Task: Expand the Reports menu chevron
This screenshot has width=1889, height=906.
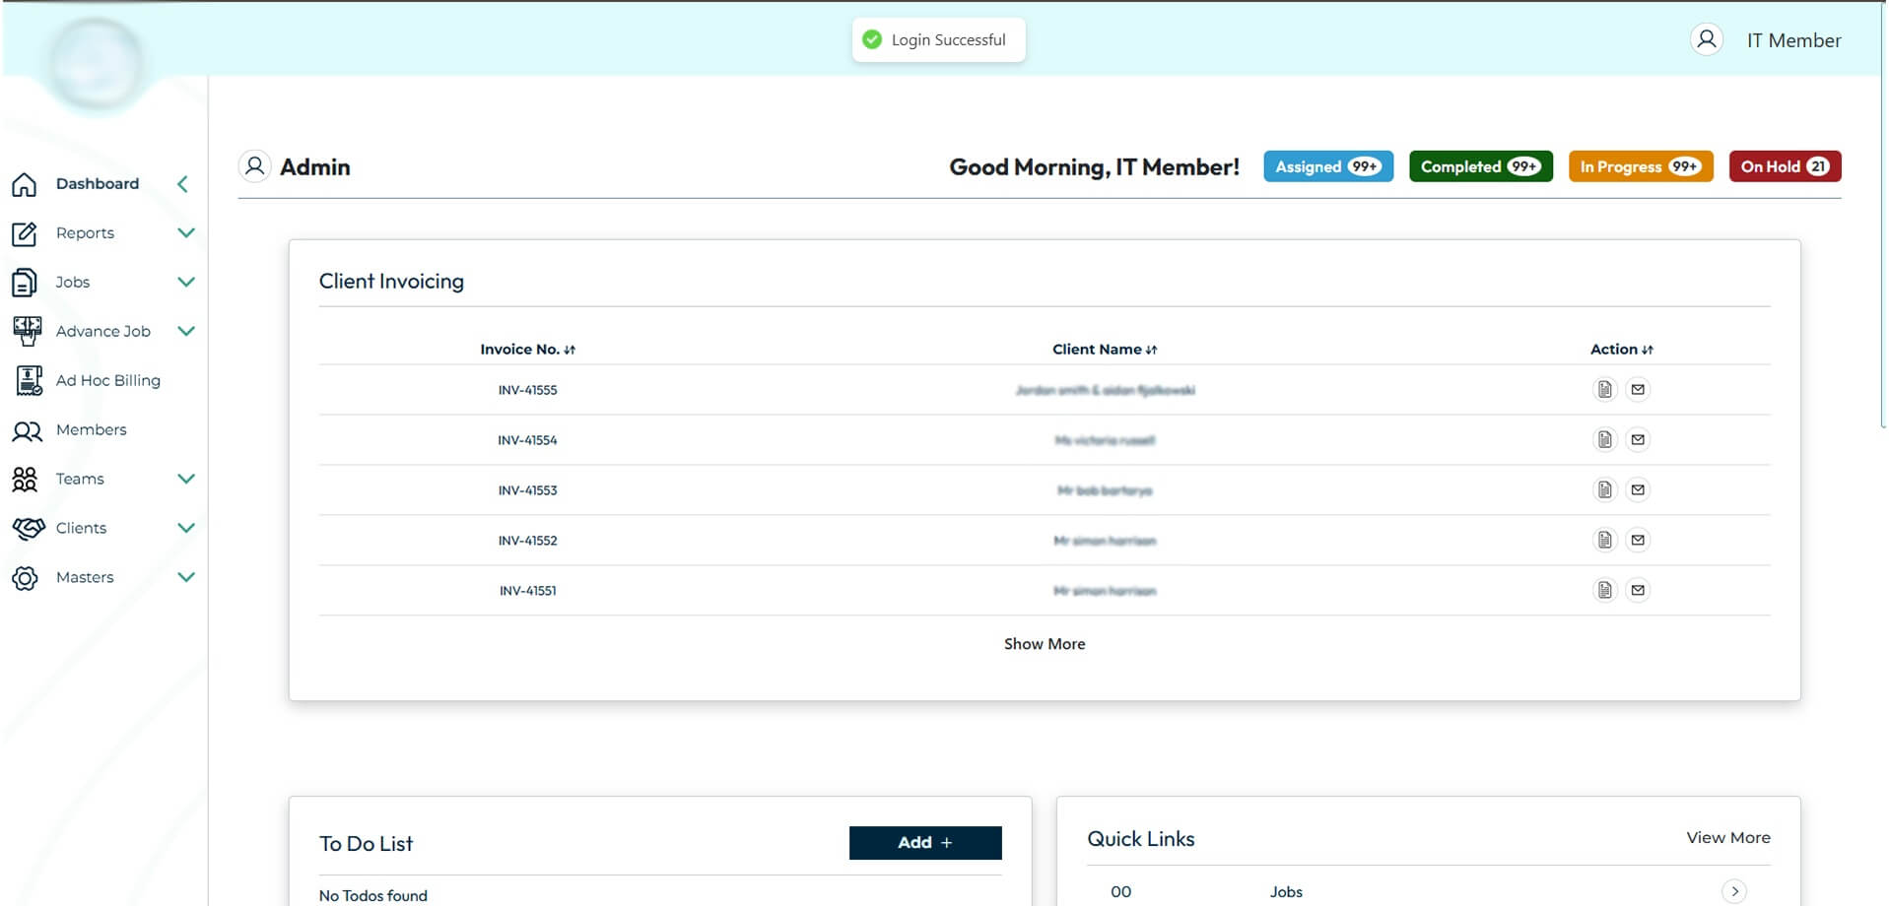Action: (x=186, y=233)
